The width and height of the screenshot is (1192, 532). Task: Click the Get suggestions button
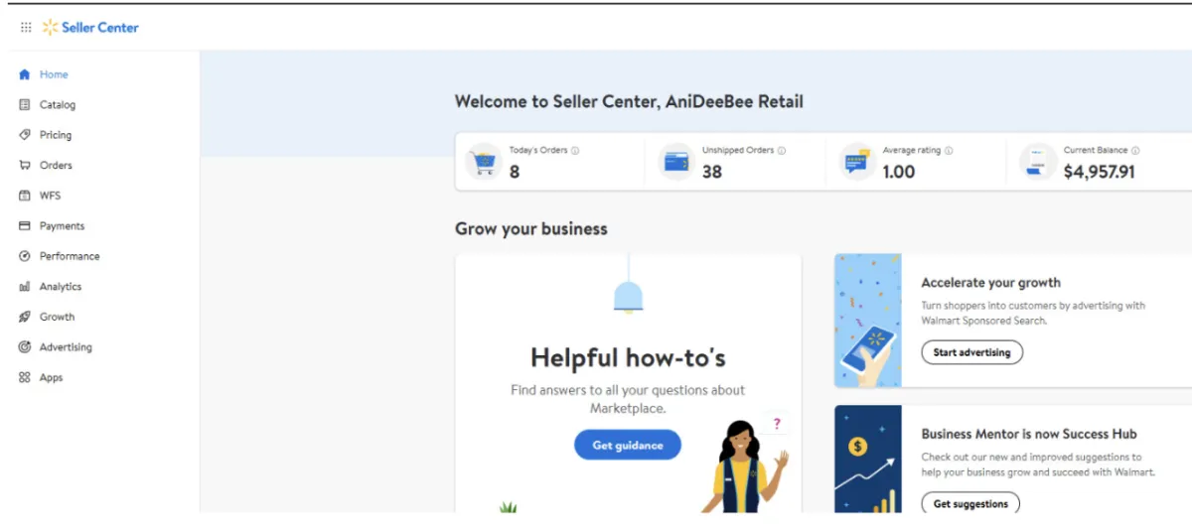[970, 503]
